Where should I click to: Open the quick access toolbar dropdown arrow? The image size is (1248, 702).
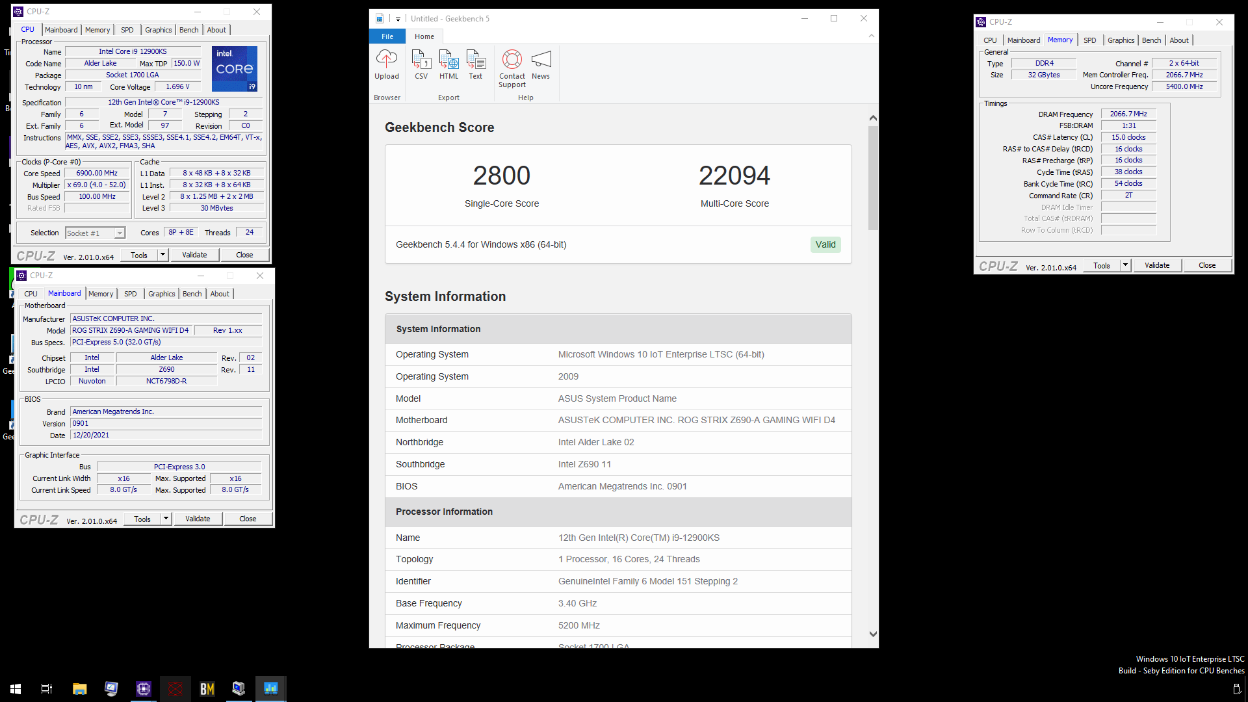398,19
